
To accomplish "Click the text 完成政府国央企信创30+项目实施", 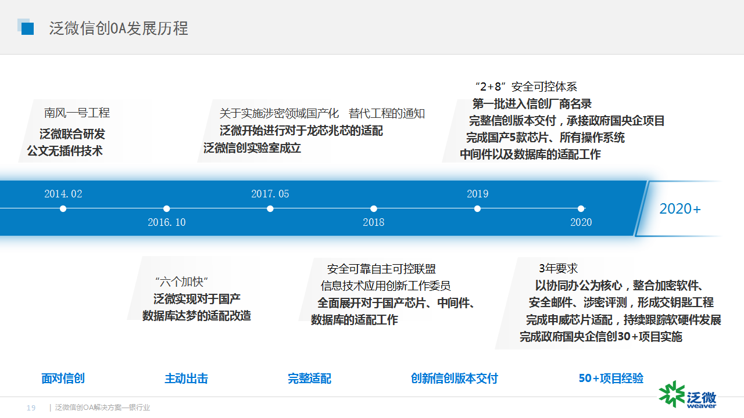I will coord(601,337).
